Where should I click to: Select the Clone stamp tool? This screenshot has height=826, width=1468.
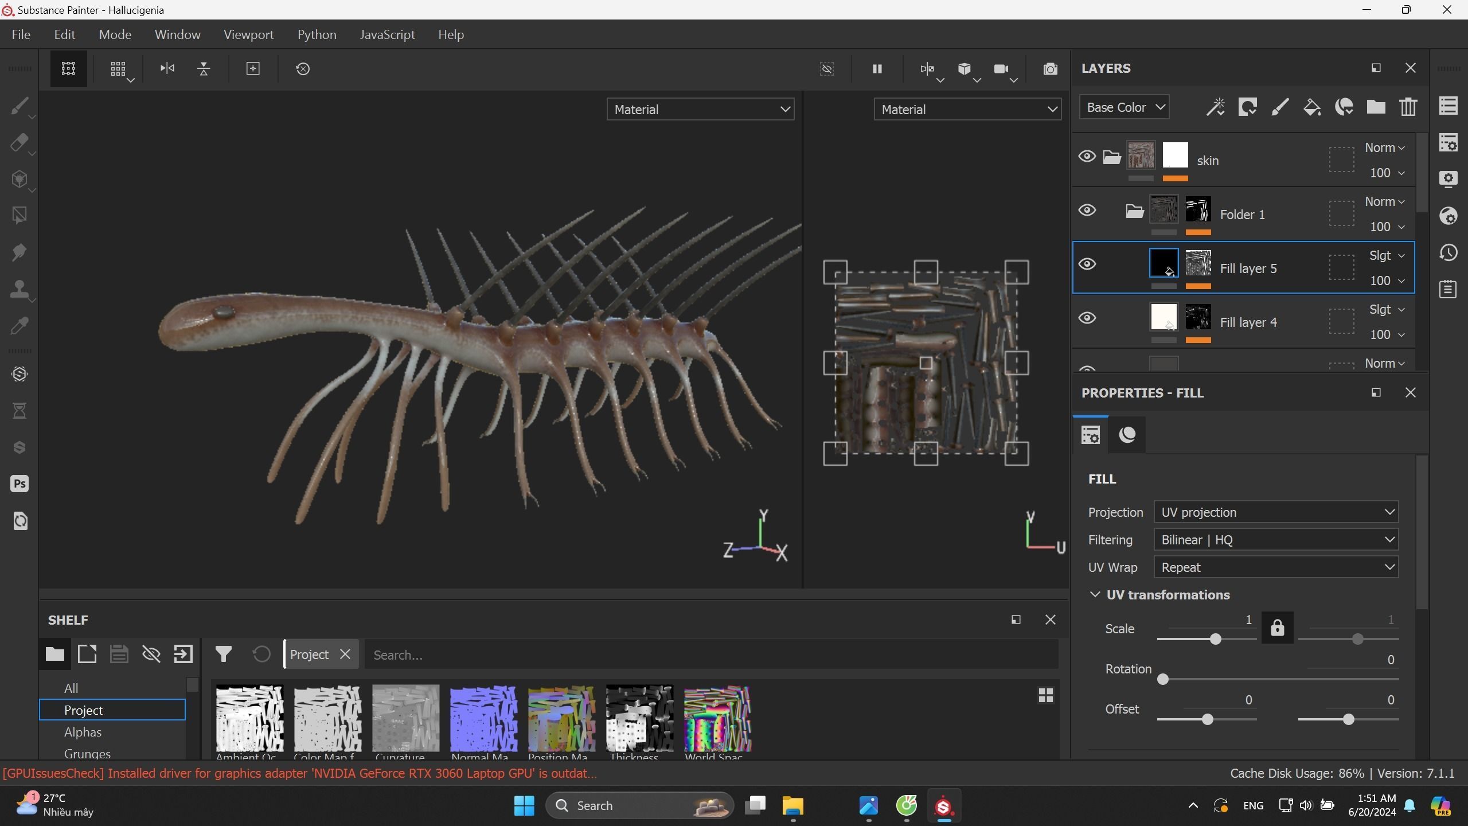pos(19,289)
